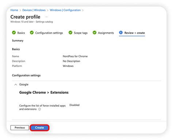The image size is (173, 140).
Task: Click the blue step number icon for Review + create
Action: [x=121, y=33]
